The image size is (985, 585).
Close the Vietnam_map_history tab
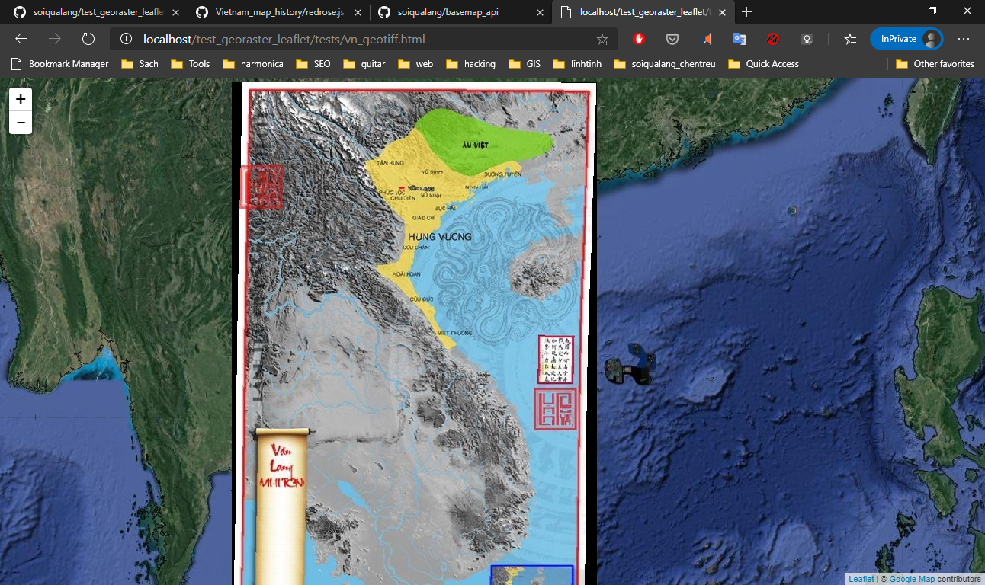coord(358,12)
